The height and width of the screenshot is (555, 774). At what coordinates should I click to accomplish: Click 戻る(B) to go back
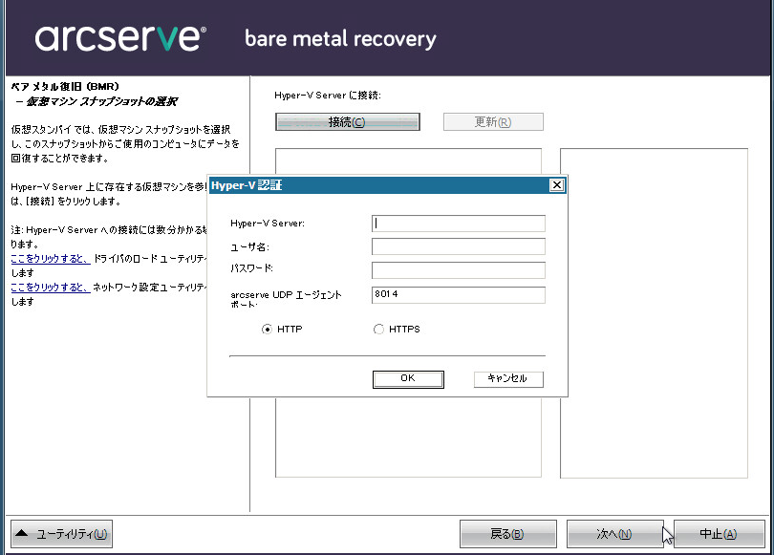(509, 533)
